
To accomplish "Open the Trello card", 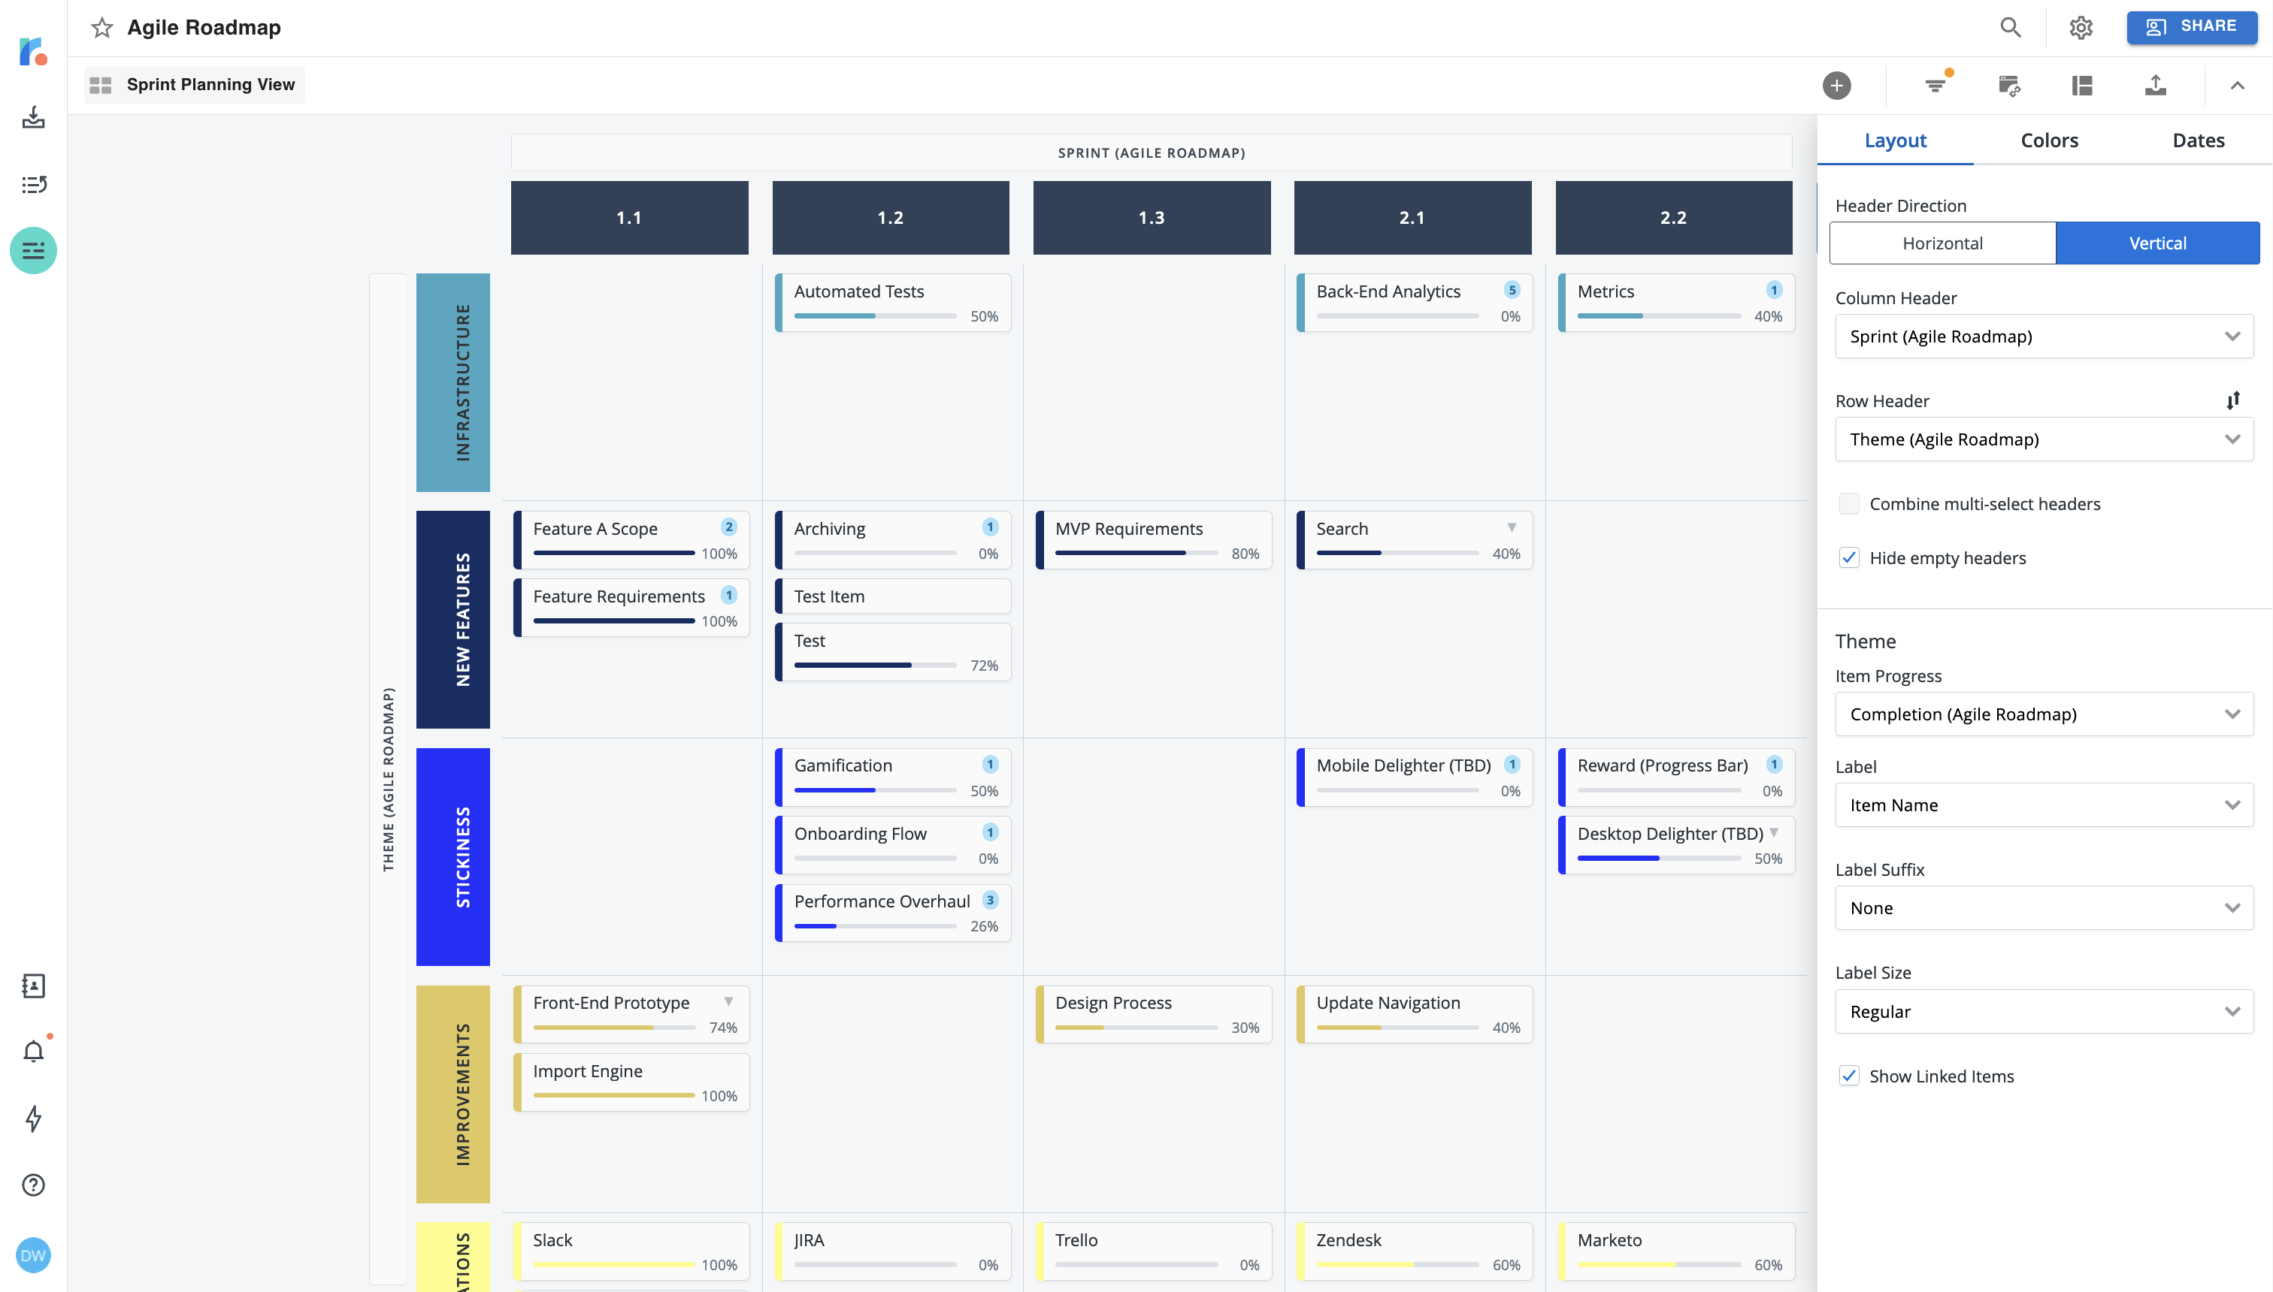I will tap(1153, 1251).
